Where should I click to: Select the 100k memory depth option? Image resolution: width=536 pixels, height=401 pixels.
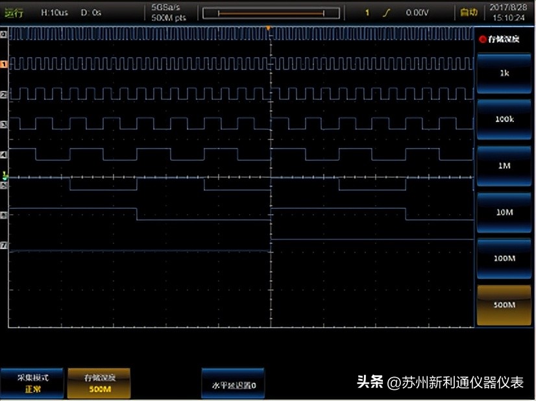505,119
